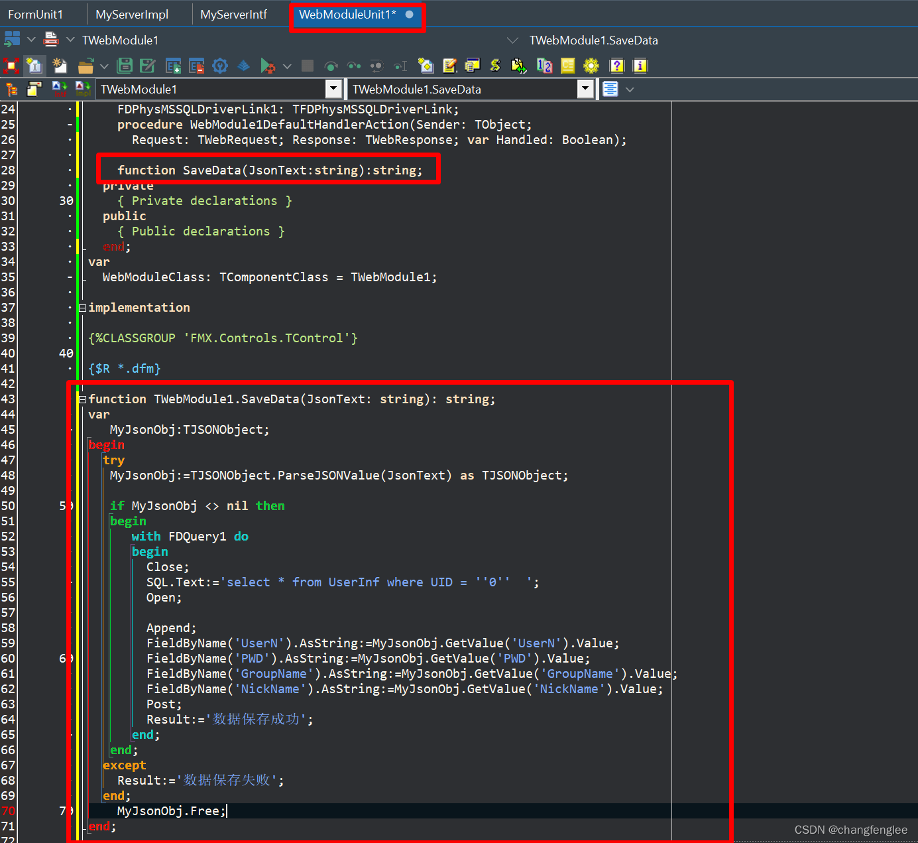Image resolution: width=918 pixels, height=843 pixels.
Task: Click the "{%CLASSGROUP 'FMX.Controls.TControl'}" line
Action: (223, 338)
